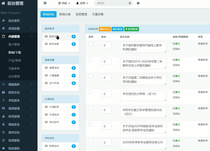Click the document icon next to 内容管理
The image size is (210, 151).
click(x=3, y=36)
